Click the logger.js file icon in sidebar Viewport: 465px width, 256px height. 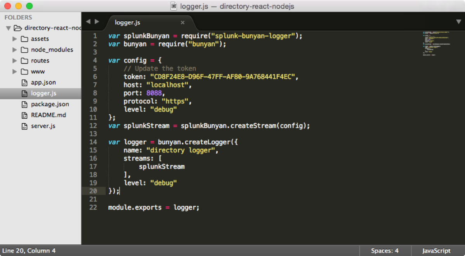point(24,93)
